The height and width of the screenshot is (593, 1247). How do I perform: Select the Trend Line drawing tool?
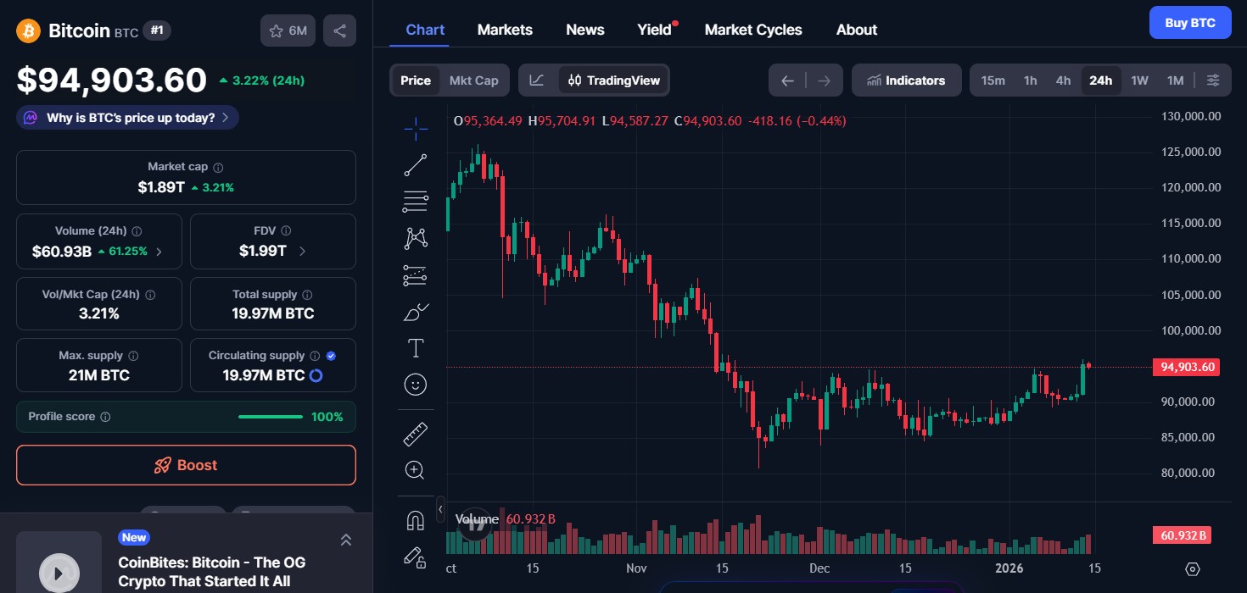click(x=415, y=165)
